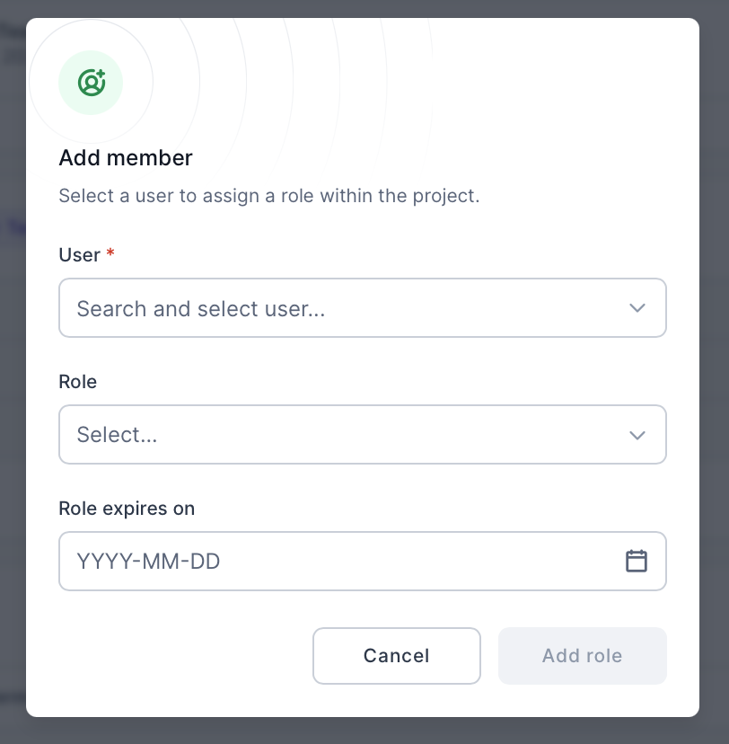Expand the Role select dropdown
The height and width of the screenshot is (744, 729).
tap(363, 434)
